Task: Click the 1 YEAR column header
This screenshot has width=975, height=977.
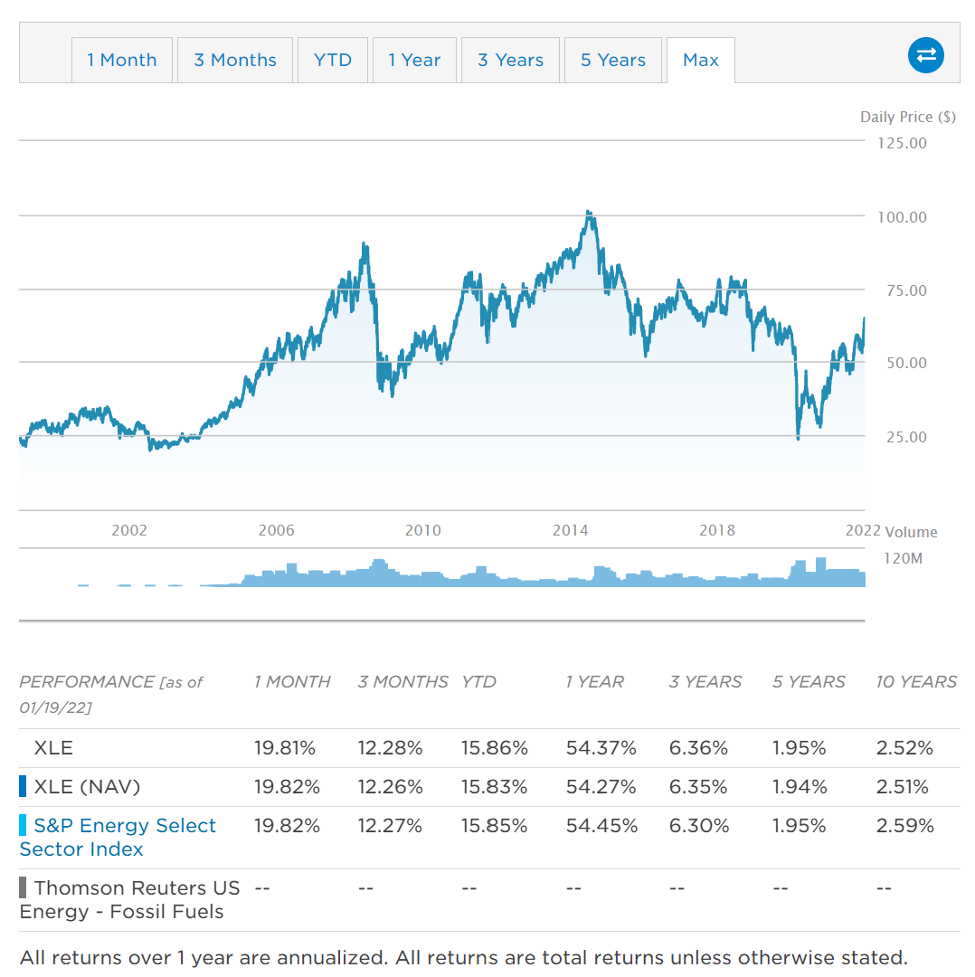Action: [594, 682]
